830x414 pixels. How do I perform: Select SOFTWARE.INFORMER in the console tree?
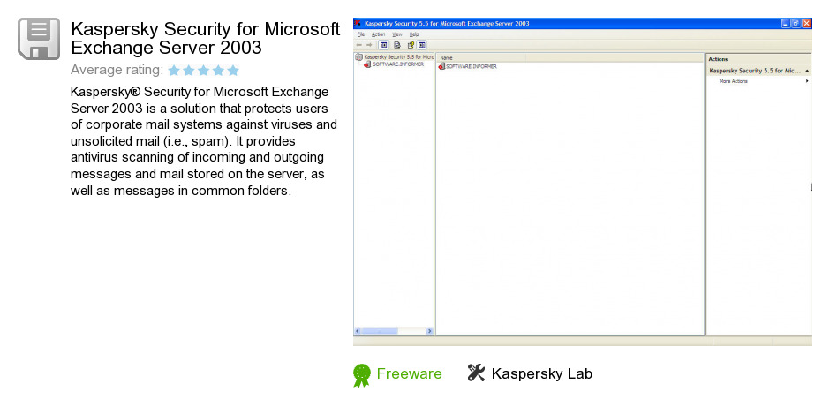coord(398,64)
